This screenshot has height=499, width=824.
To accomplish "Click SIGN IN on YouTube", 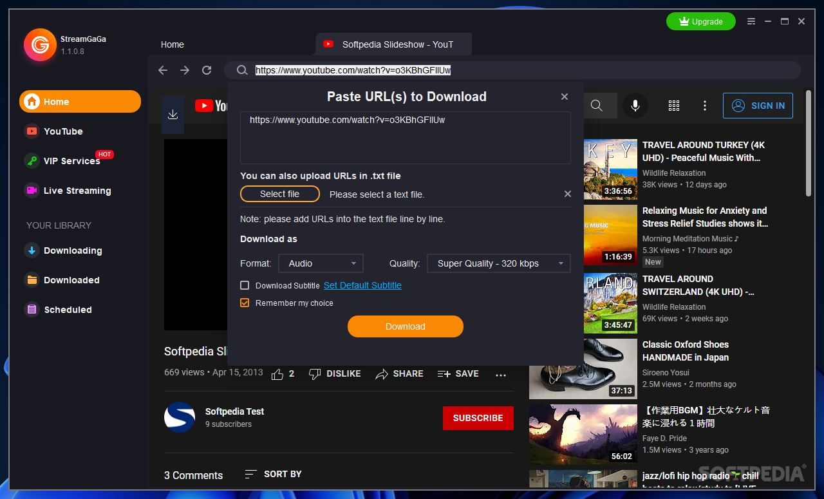I will (x=758, y=106).
